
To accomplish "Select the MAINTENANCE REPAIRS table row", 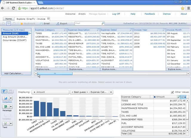I will pyautogui.click(x=153, y=108).
